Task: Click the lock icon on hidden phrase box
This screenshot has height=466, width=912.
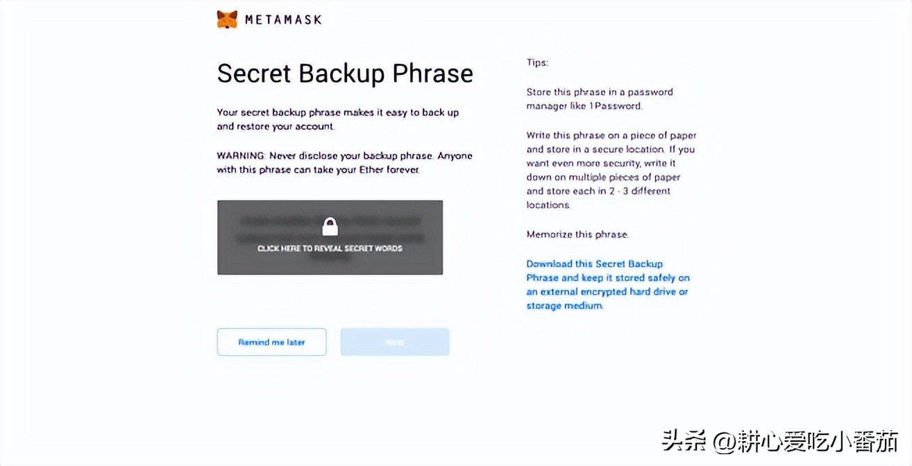Action: [x=330, y=227]
